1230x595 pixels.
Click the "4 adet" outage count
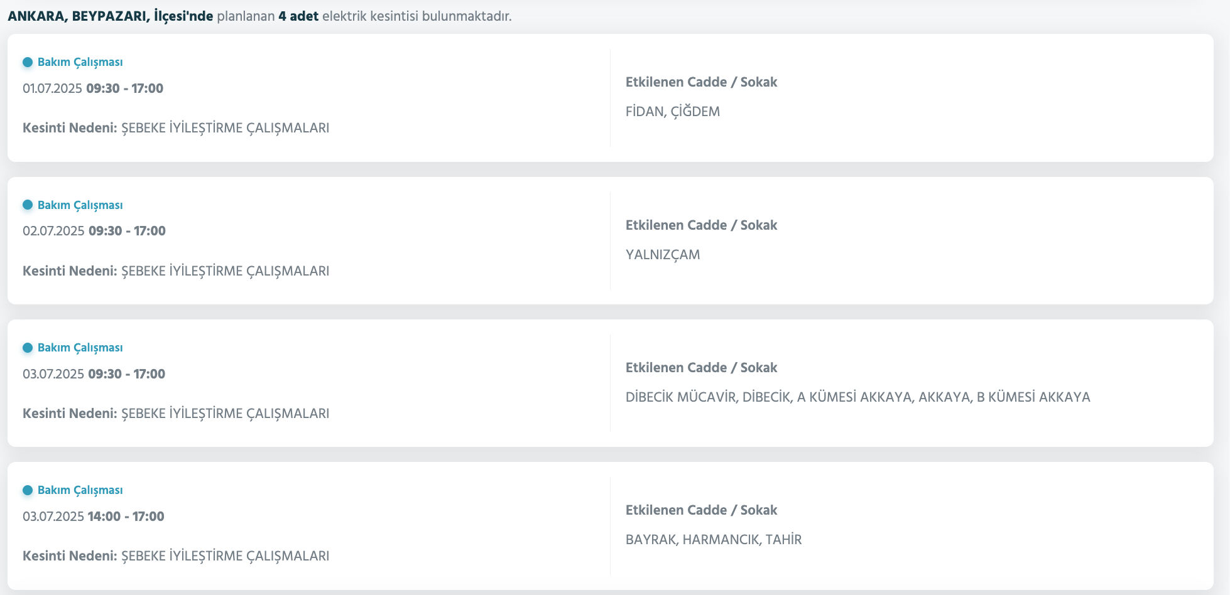click(x=298, y=16)
